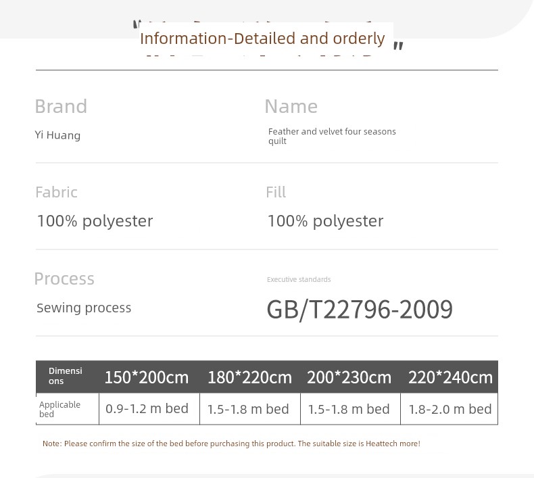Select the 200*230cm size column
Screen dimensions: 534x478
pos(349,377)
